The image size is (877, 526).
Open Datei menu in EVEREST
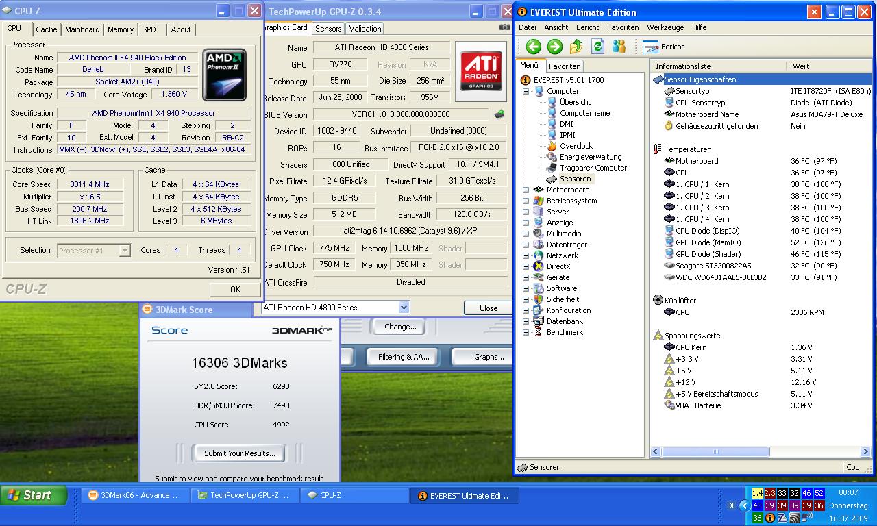tap(528, 27)
